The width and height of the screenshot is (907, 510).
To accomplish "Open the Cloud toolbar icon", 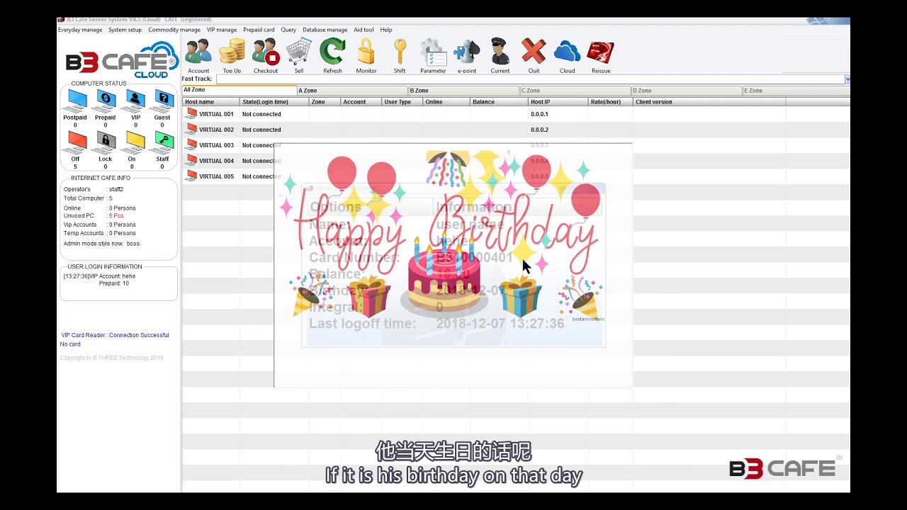I will 567,55.
